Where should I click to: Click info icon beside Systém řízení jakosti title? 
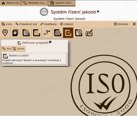(98, 11)
